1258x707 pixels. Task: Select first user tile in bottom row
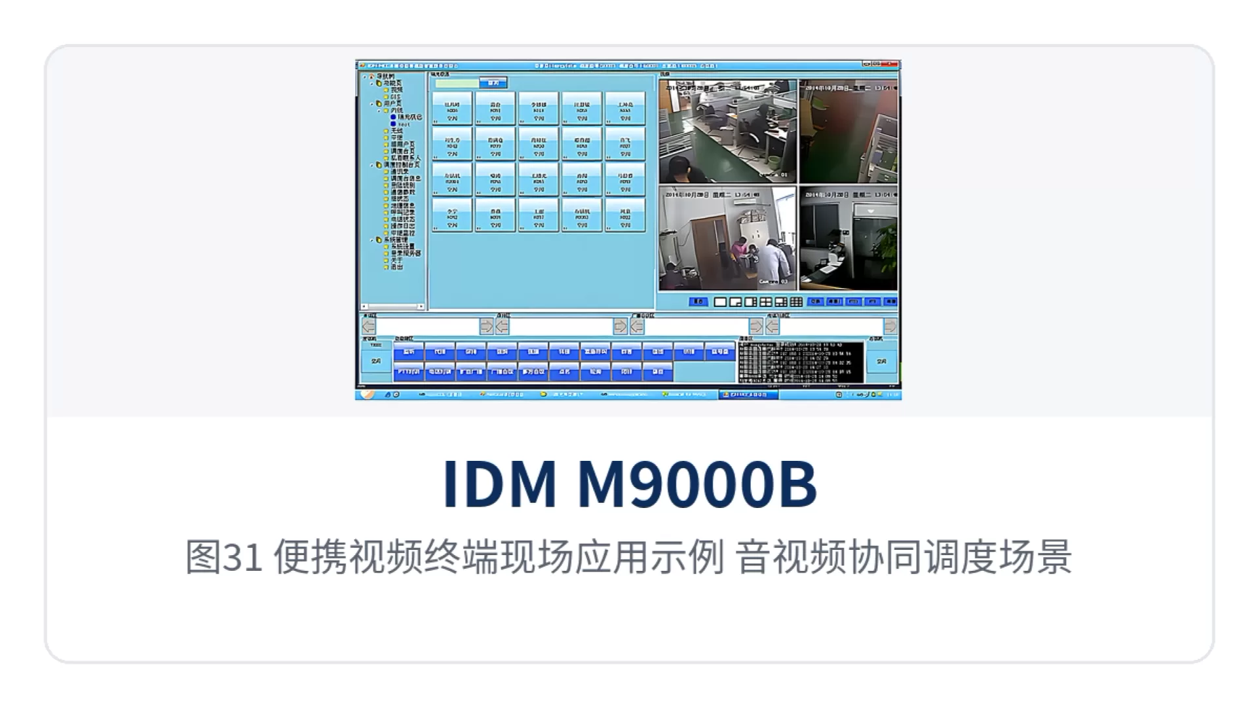point(452,215)
